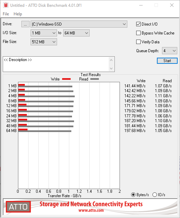Minimize the ATTO Disk Benchmark window

pos(141,5)
